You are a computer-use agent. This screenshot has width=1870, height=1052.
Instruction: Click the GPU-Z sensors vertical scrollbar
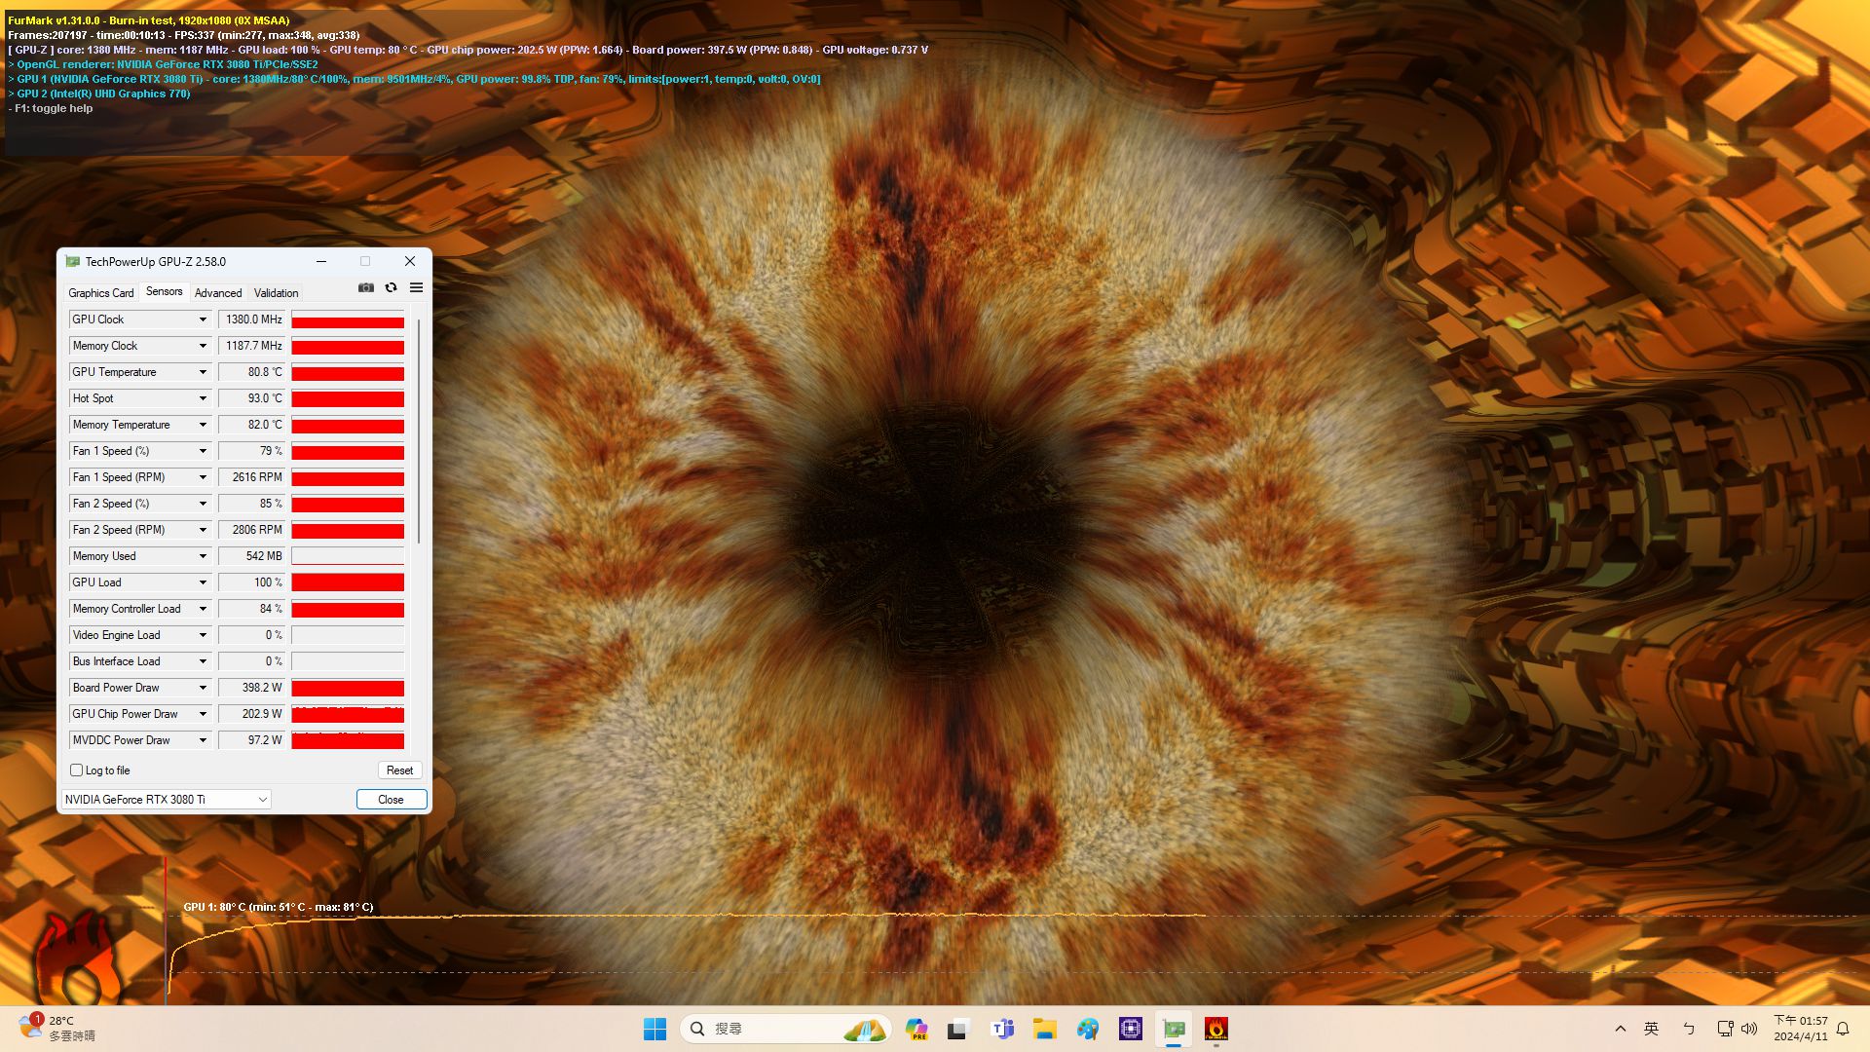tap(419, 431)
